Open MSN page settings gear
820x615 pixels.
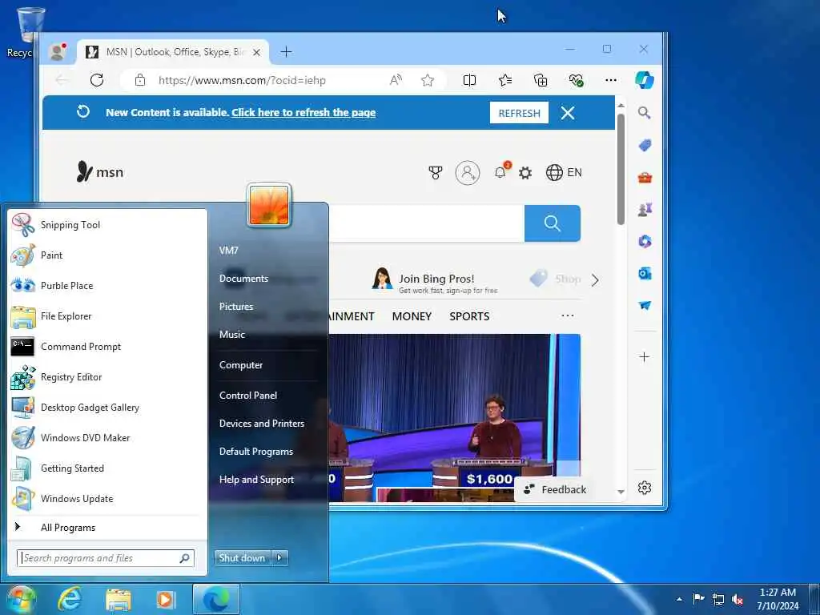click(x=525, y=173)
